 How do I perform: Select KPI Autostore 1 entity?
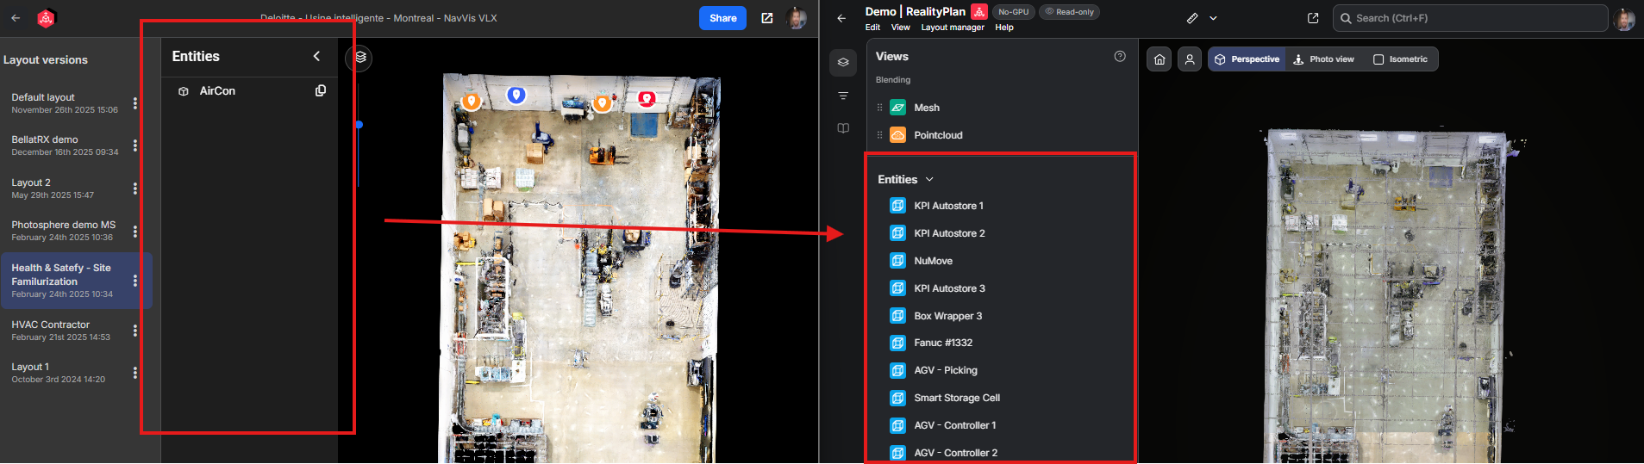click(948, 206)
